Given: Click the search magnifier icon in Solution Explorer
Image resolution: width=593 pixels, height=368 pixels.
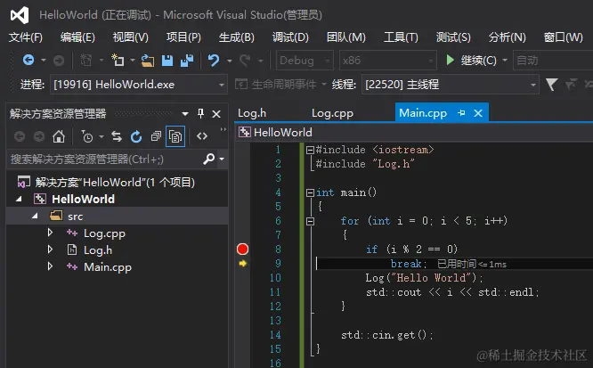Looking at the screenshot, I should pos(208,159).
